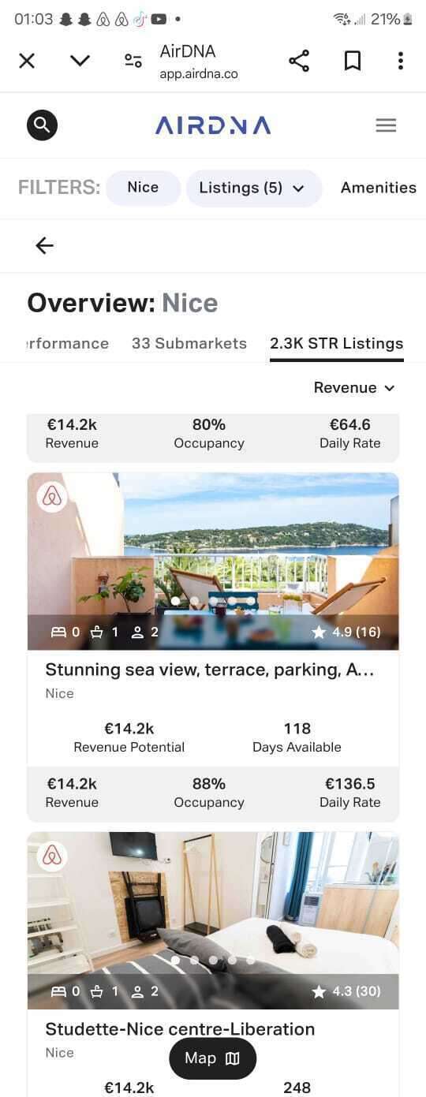Open the Revenue sort dropdown
426x1097 pixels.
pyautogui.click(x=354, y=387)
